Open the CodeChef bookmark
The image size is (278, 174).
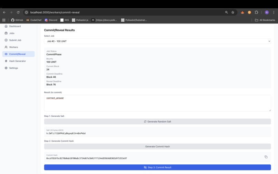point(34,20)
